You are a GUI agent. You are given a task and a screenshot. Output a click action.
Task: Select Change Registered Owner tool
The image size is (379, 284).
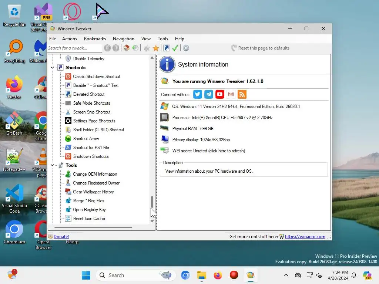click(96, 183)
